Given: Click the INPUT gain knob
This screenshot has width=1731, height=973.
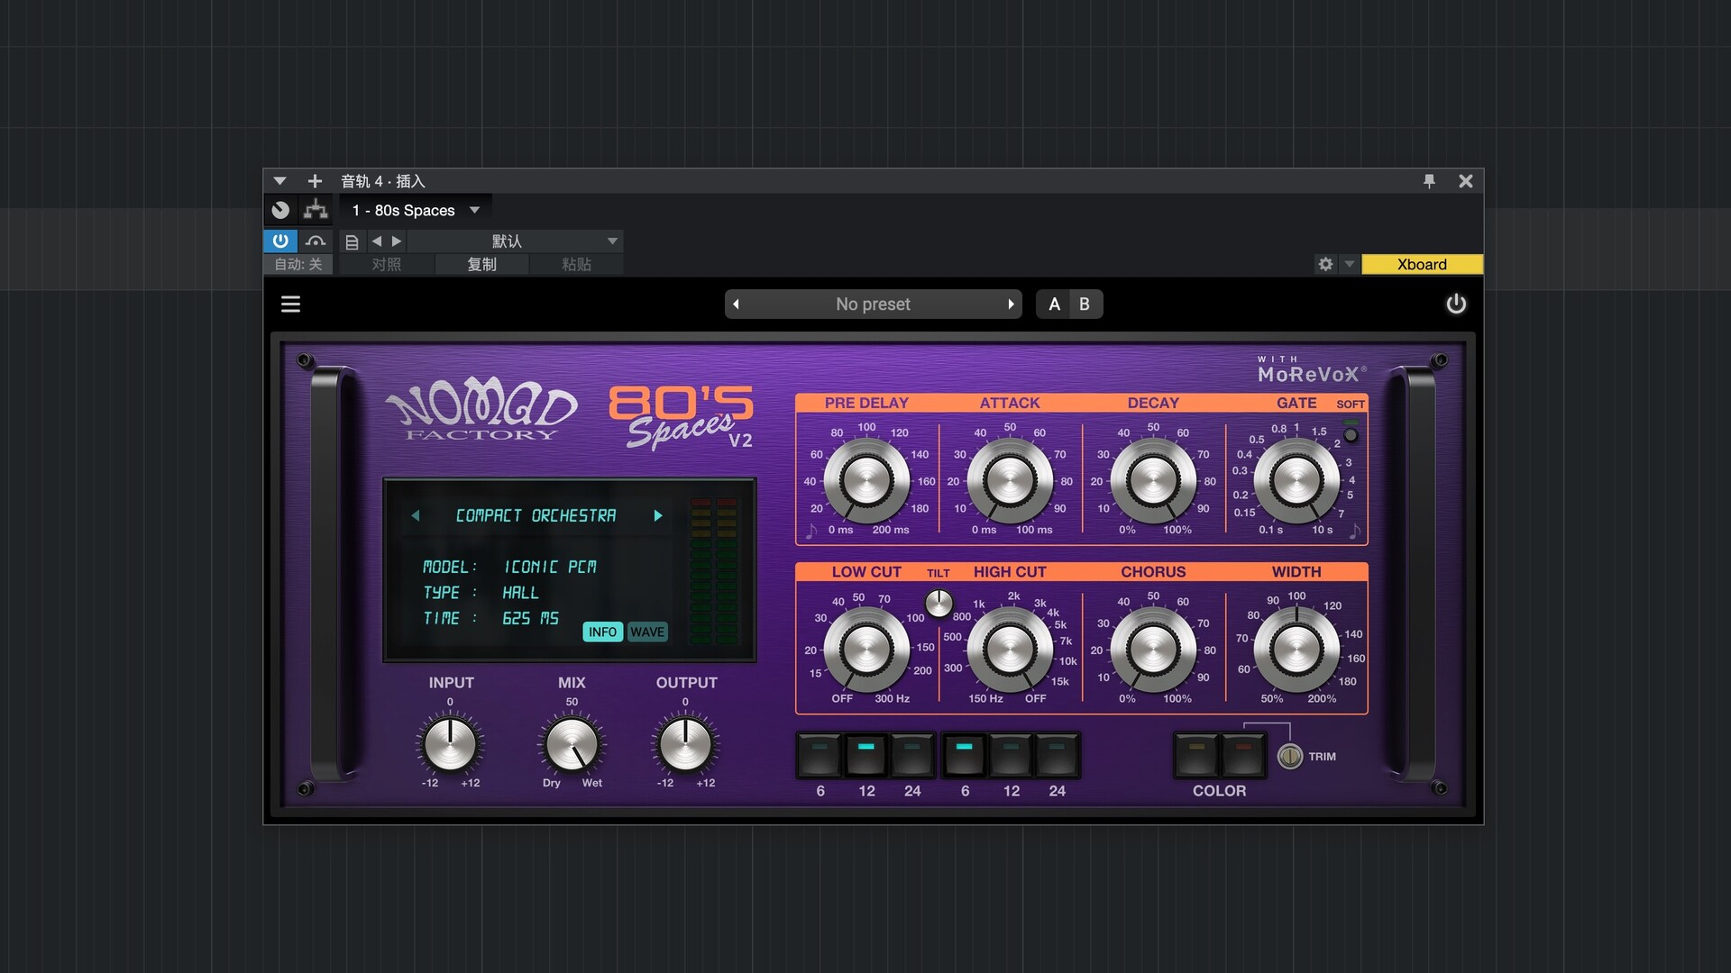Looking at the screenshot, I should pyautogui.click(x=450, y=744).
